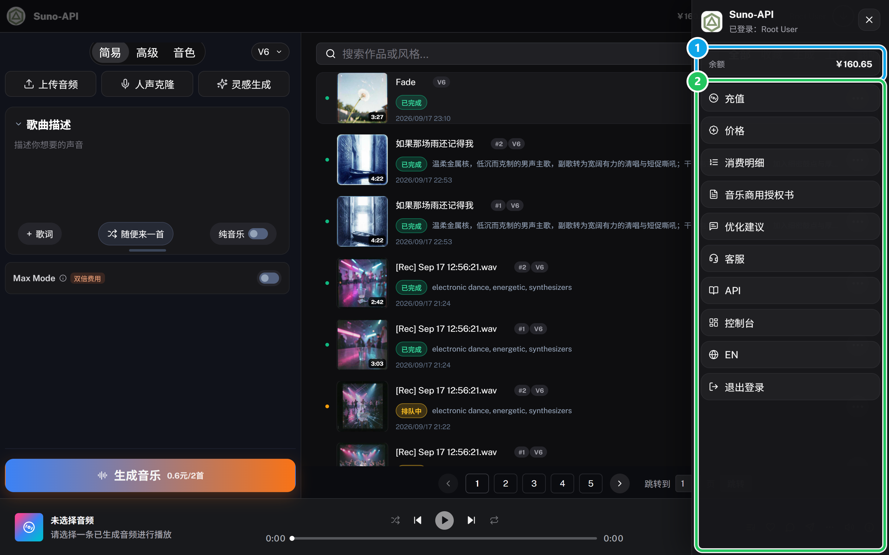Click the Max Mode info icon
Viewport: 889px width, 555px height.
click(x=63, y=278)
